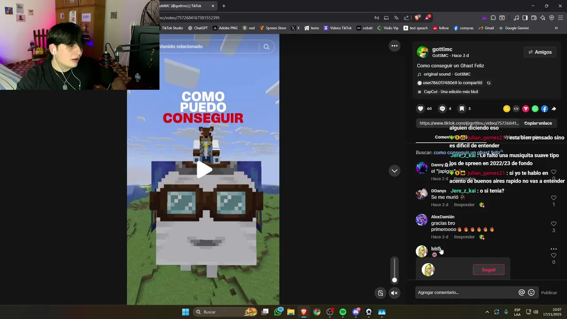567x319 pixels.
Task: Open ChatGPT bookmark
Action: 198,28
